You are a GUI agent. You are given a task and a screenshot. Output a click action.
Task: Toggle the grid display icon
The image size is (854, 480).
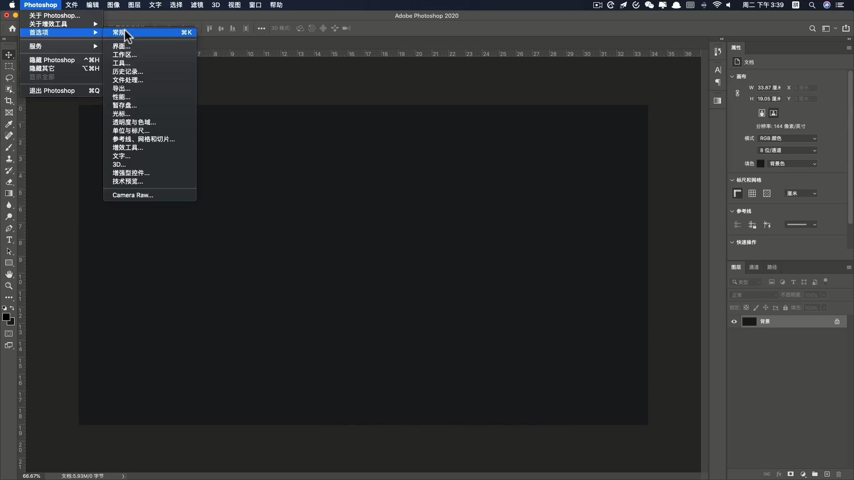752,193
